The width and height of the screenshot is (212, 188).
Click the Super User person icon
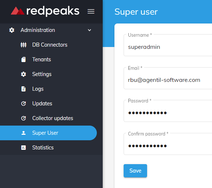point(23,133)
